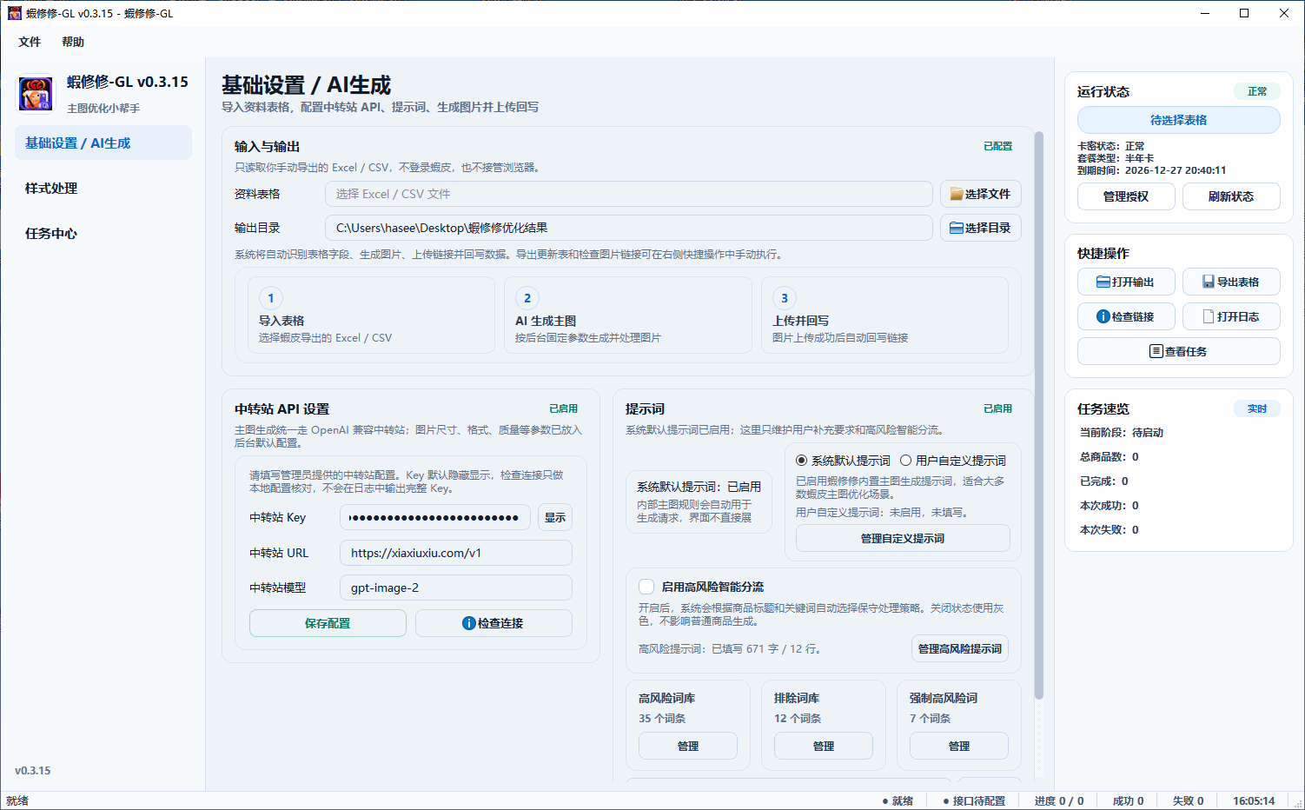The height and width of the screenshot is (810, 1305).
Task: Click the 输出目录 path field
Action: [x=629, y=228]
